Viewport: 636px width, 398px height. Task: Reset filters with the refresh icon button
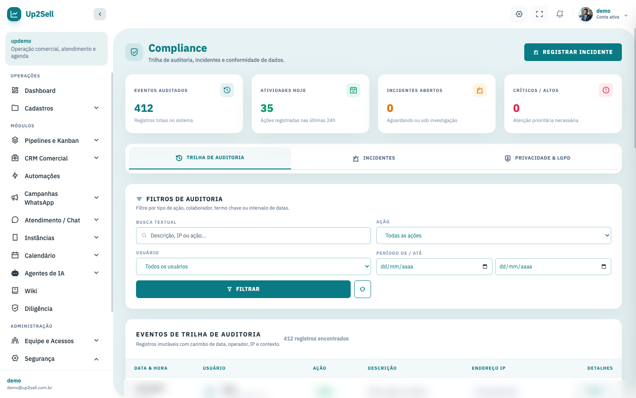(x=363, y=289)
